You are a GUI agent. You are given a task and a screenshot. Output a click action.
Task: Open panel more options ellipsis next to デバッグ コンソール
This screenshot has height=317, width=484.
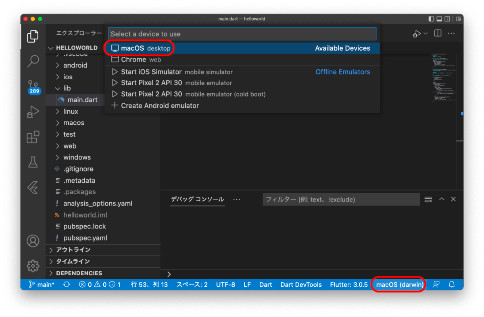[237, 199]
